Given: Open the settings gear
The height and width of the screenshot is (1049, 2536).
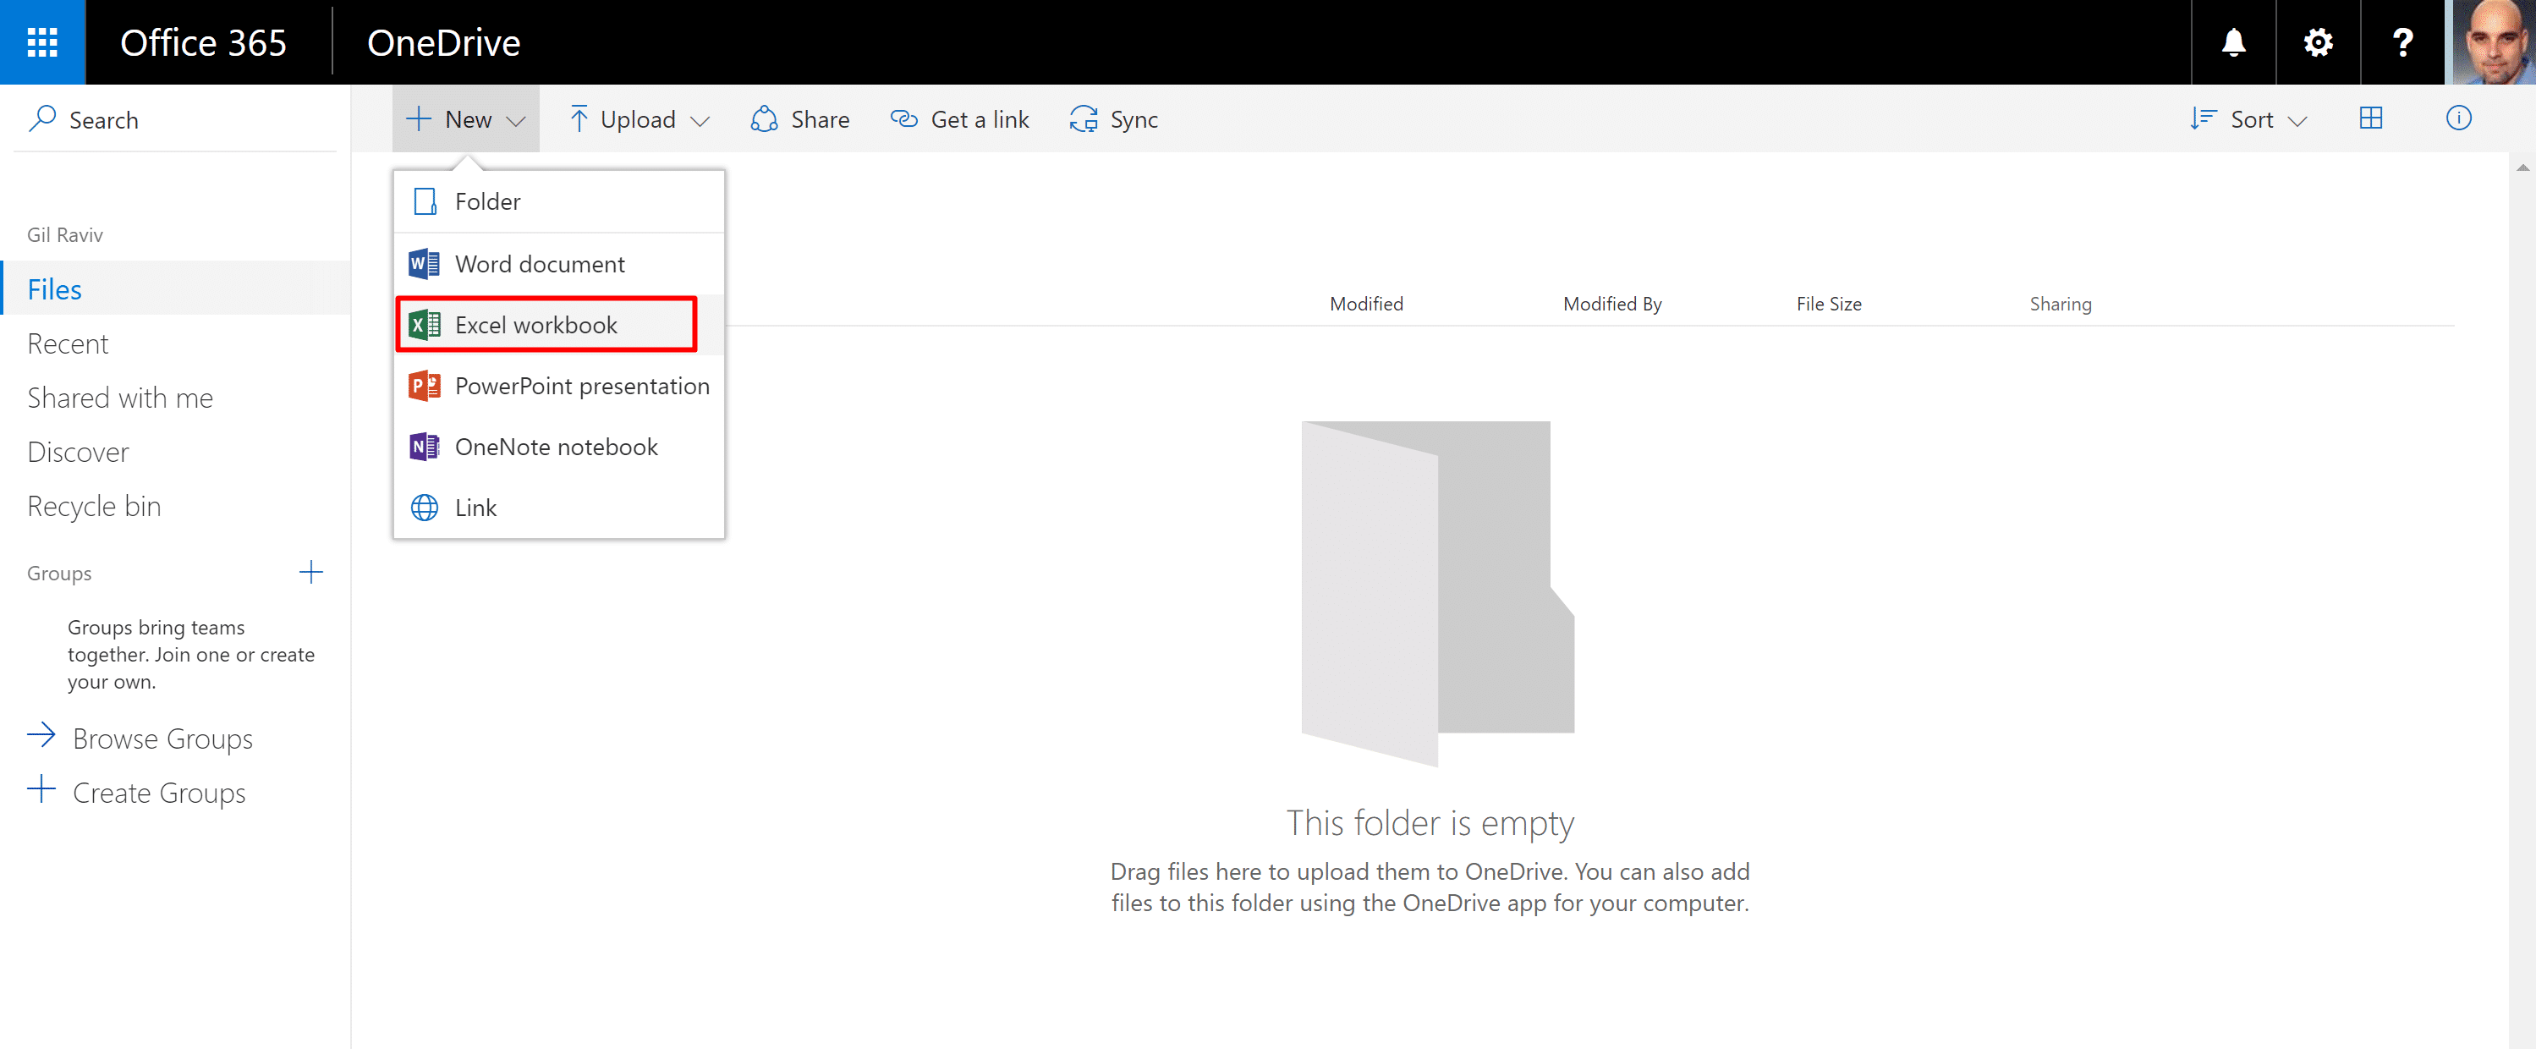Looking at the screenshot, I should [2318, 42].
